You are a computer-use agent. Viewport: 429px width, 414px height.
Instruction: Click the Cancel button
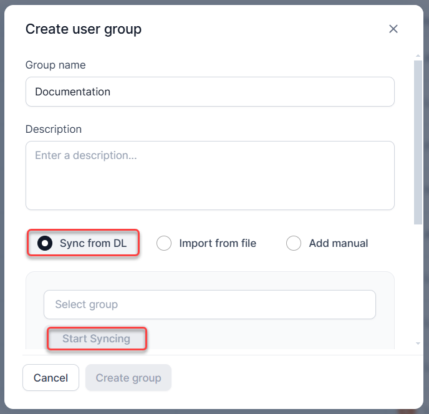(x=51, y=378)
